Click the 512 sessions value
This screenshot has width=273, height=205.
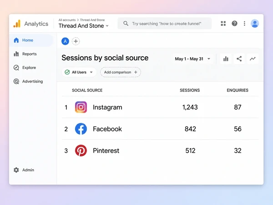point(190,151)
